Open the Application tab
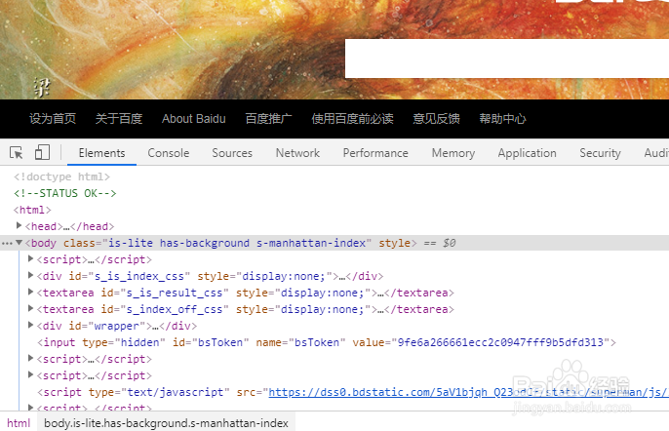 (x=527, y=153)
